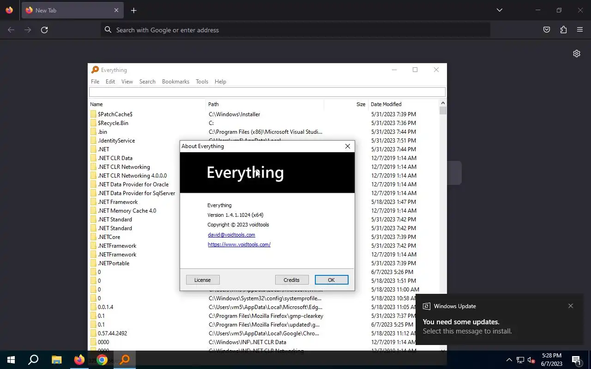Close the New Tab tab
The height and width of the screenshot is (369, 591).
point(116,10)
